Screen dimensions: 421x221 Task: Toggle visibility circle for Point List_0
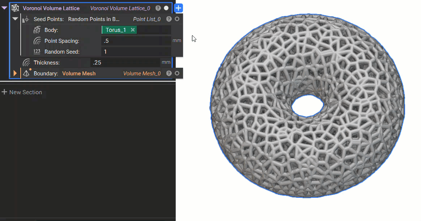click(x=177, y=19)
